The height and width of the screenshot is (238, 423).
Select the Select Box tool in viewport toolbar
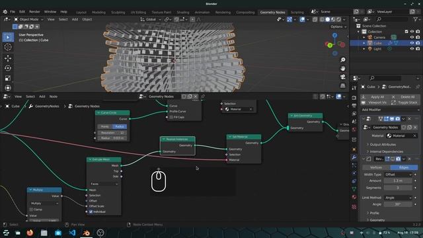tap(8, 37)
